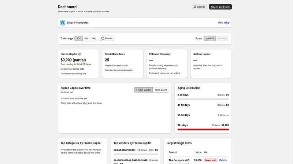Click the Snowboard Vendor name
293x164 pixels.
click(125, 150)
